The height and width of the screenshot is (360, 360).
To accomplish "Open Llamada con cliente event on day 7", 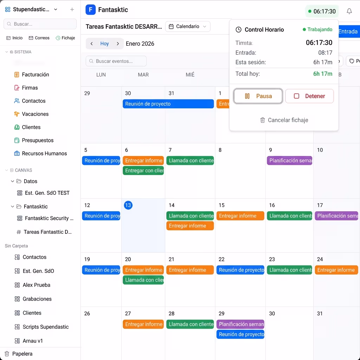I will pyautogui.click(x=190, y=160).
